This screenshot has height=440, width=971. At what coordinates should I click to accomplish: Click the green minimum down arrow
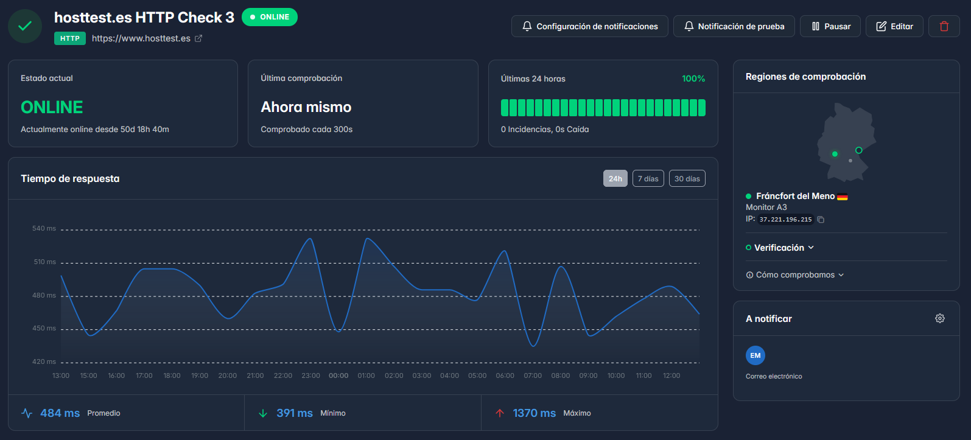click(x=263, y=413)
